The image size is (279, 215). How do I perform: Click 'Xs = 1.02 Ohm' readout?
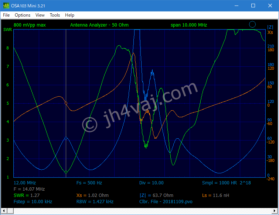92,195
